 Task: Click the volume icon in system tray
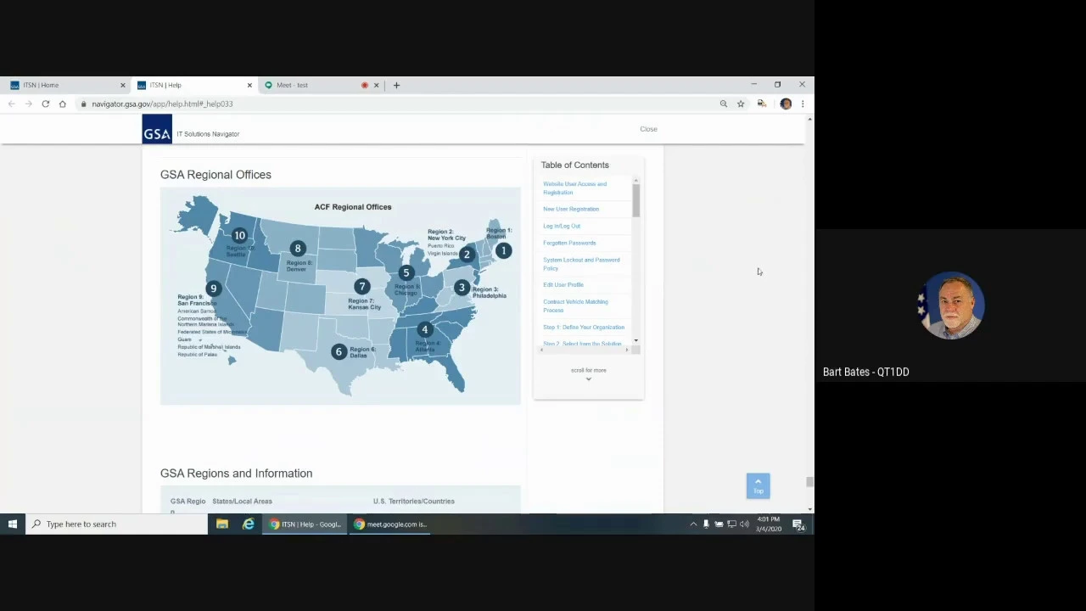click(x=744, y=524)
